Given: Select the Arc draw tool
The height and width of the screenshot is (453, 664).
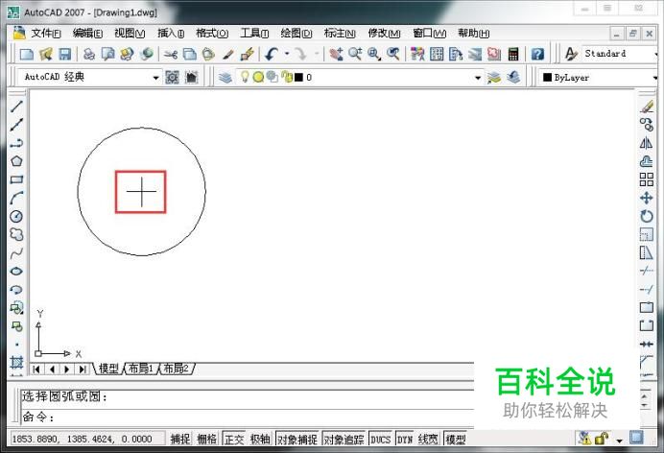Looking at the screenshot, I should tap(16, 198).
